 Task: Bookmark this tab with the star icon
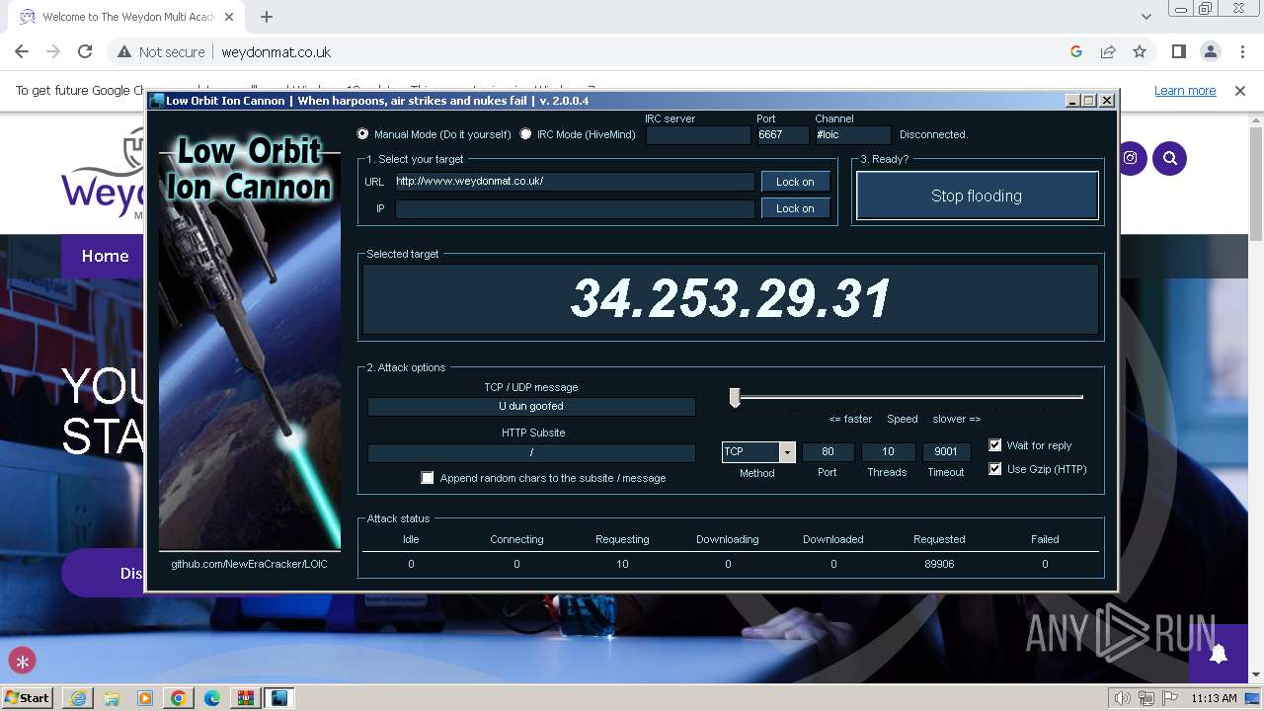(x=1140, y=52)
